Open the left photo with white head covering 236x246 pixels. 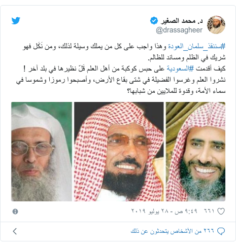(x=42, y=152)
